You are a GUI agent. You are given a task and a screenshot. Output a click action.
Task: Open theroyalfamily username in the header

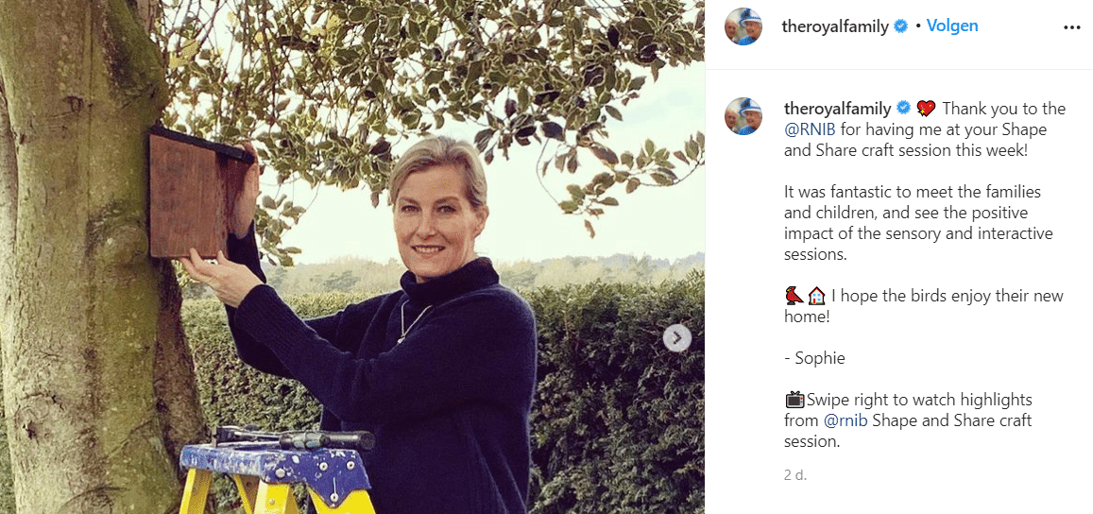(835, 26)
